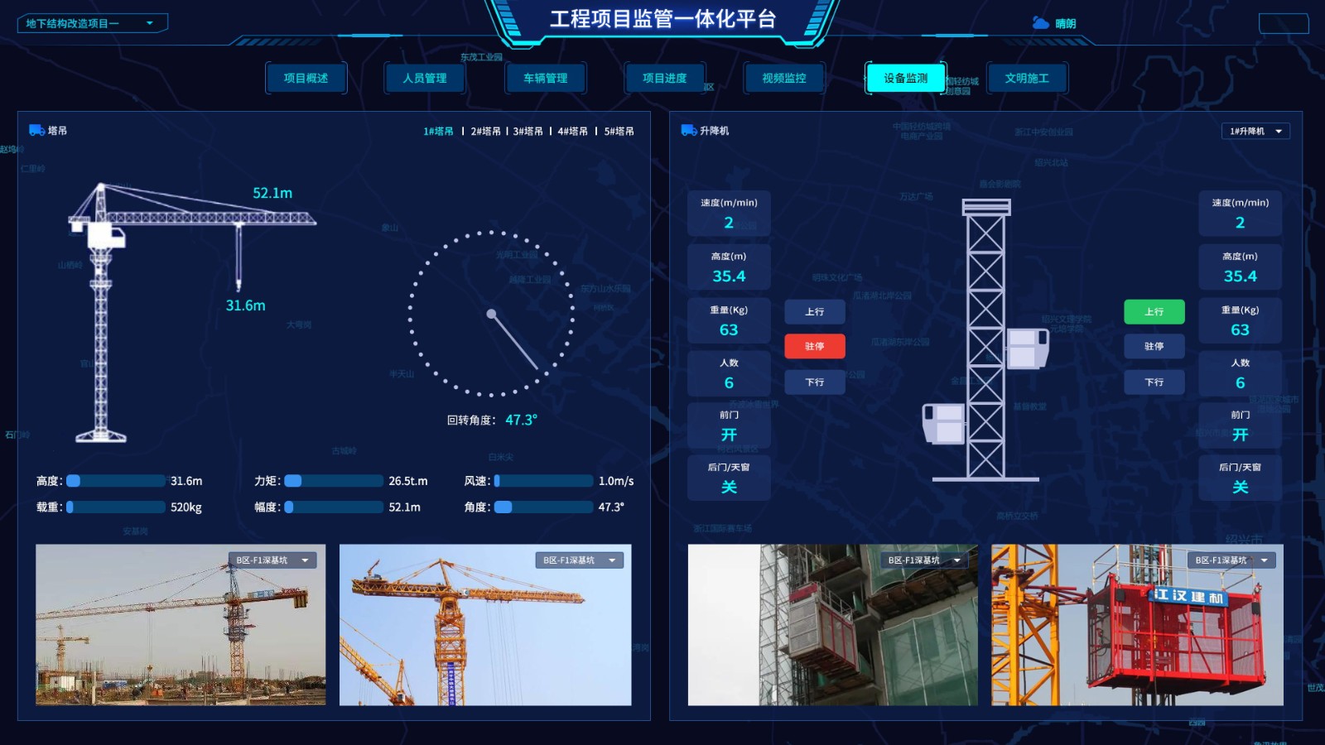Select the 5#塔吊 crane link
The height and width of the screenshot is (745, 1325).
(619, 131)
